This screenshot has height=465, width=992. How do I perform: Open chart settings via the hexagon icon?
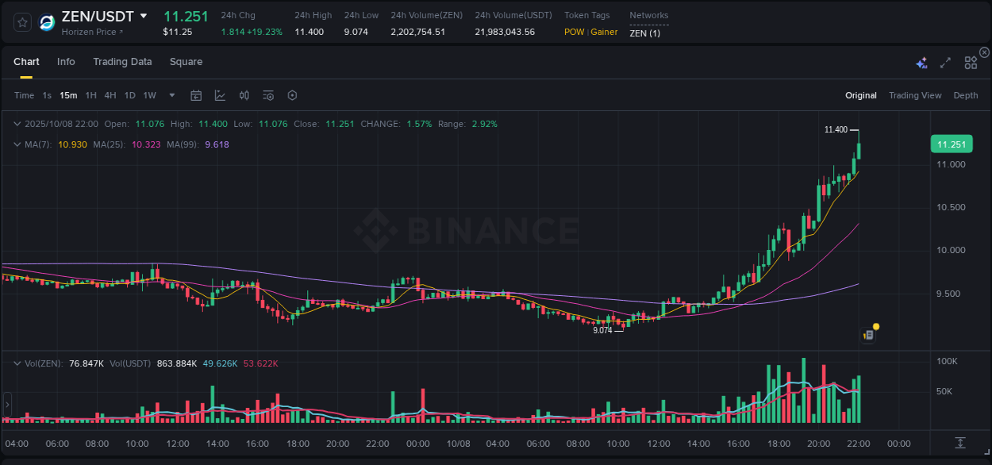[292, 95]
